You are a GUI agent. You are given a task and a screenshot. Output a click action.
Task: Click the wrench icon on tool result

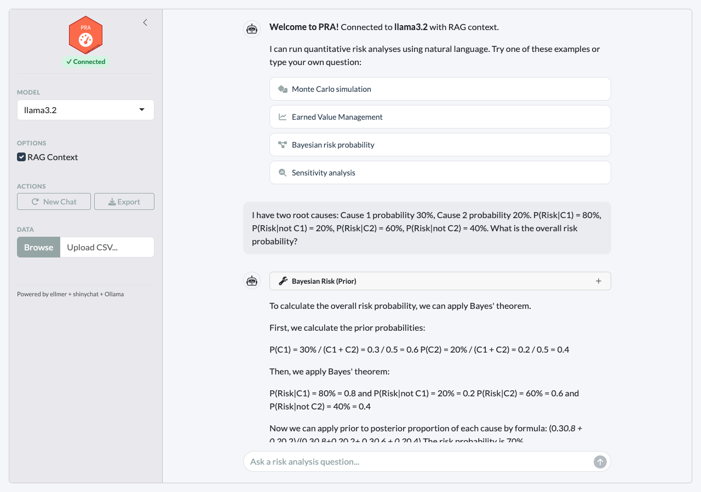coord(283,281)
